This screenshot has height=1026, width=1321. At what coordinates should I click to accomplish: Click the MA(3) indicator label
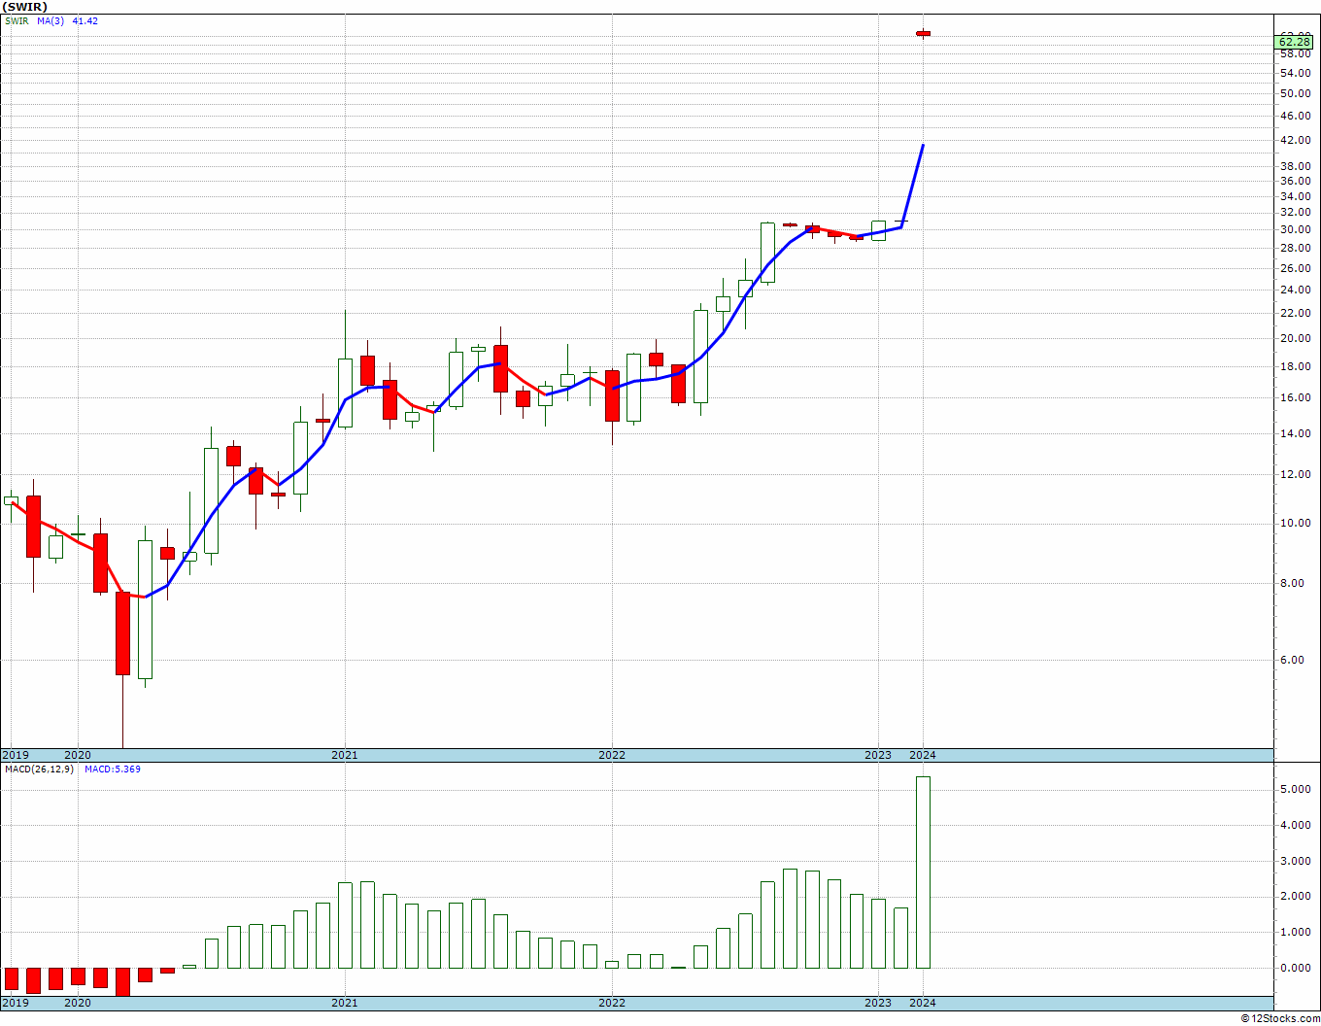51,21
